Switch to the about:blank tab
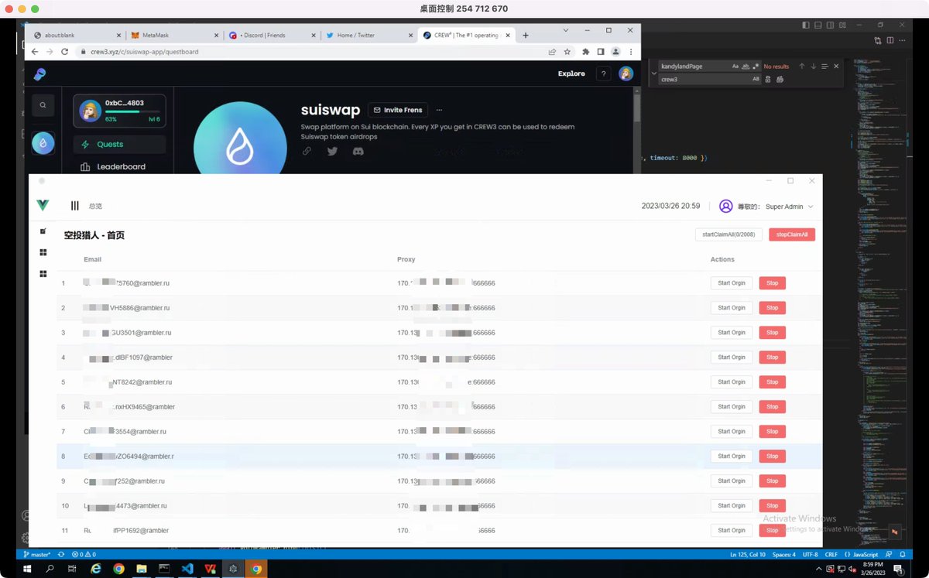This screenshot has height=578, width=929. 76,36
